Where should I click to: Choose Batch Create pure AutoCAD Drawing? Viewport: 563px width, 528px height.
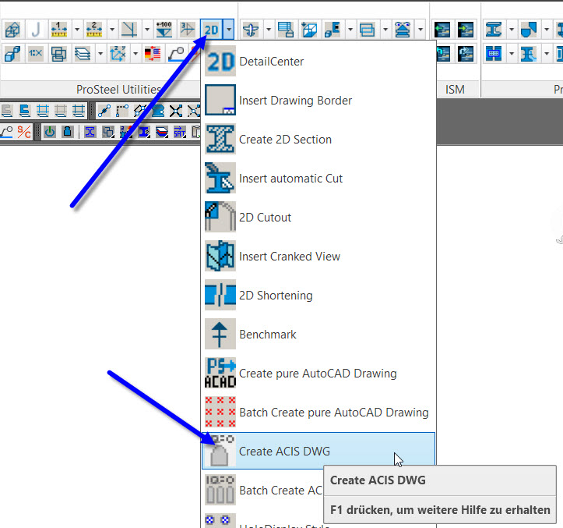tap(318, 413)
